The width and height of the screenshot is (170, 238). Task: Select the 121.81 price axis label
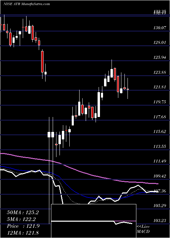tap(159, 87)
